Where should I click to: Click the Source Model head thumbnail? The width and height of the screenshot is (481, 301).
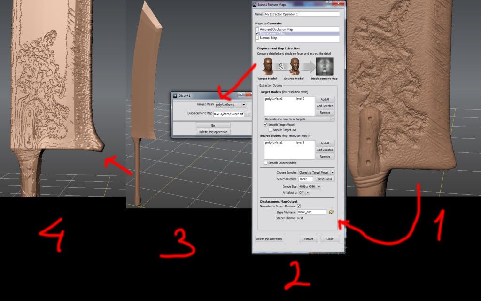[x=295, y=66]
